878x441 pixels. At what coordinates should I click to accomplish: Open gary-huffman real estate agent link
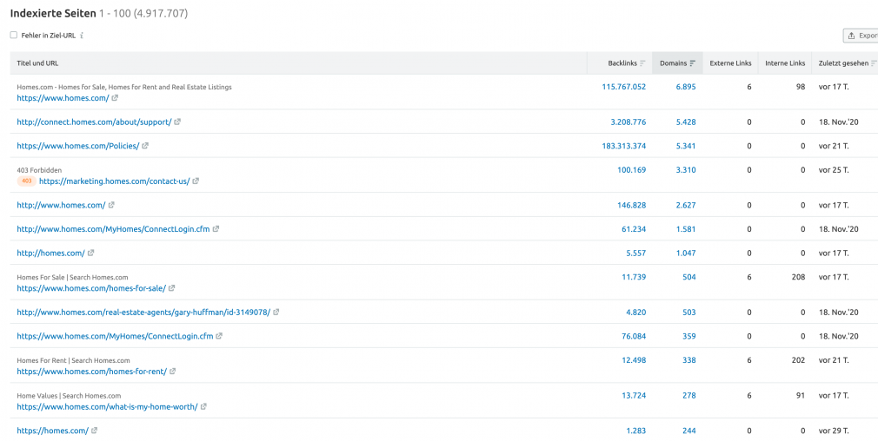tap(143, 312)
